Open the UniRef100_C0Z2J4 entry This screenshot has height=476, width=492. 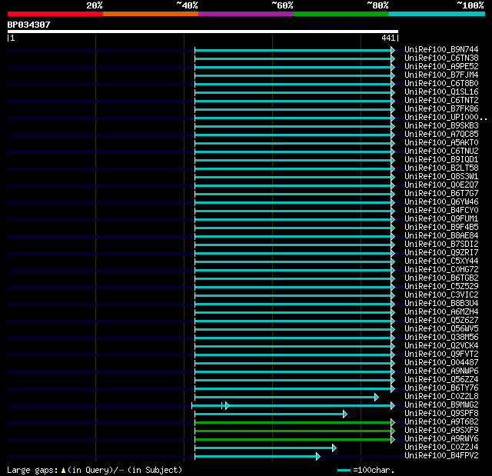pos(441,448)
